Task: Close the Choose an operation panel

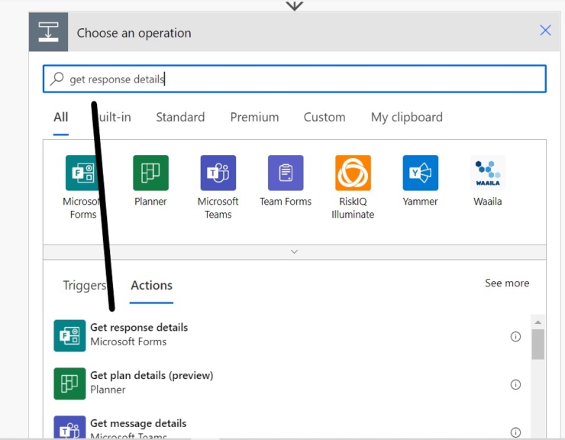Action: click(x=545, y=31)
